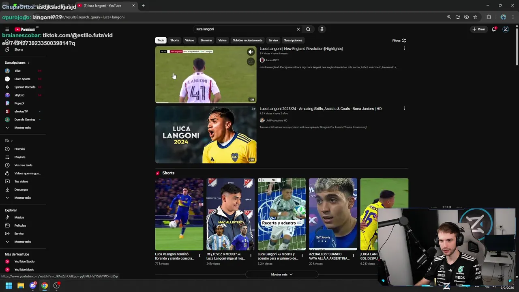
Task: Expand Explorar section with Mostrar más
Action: tap(23, 242)
